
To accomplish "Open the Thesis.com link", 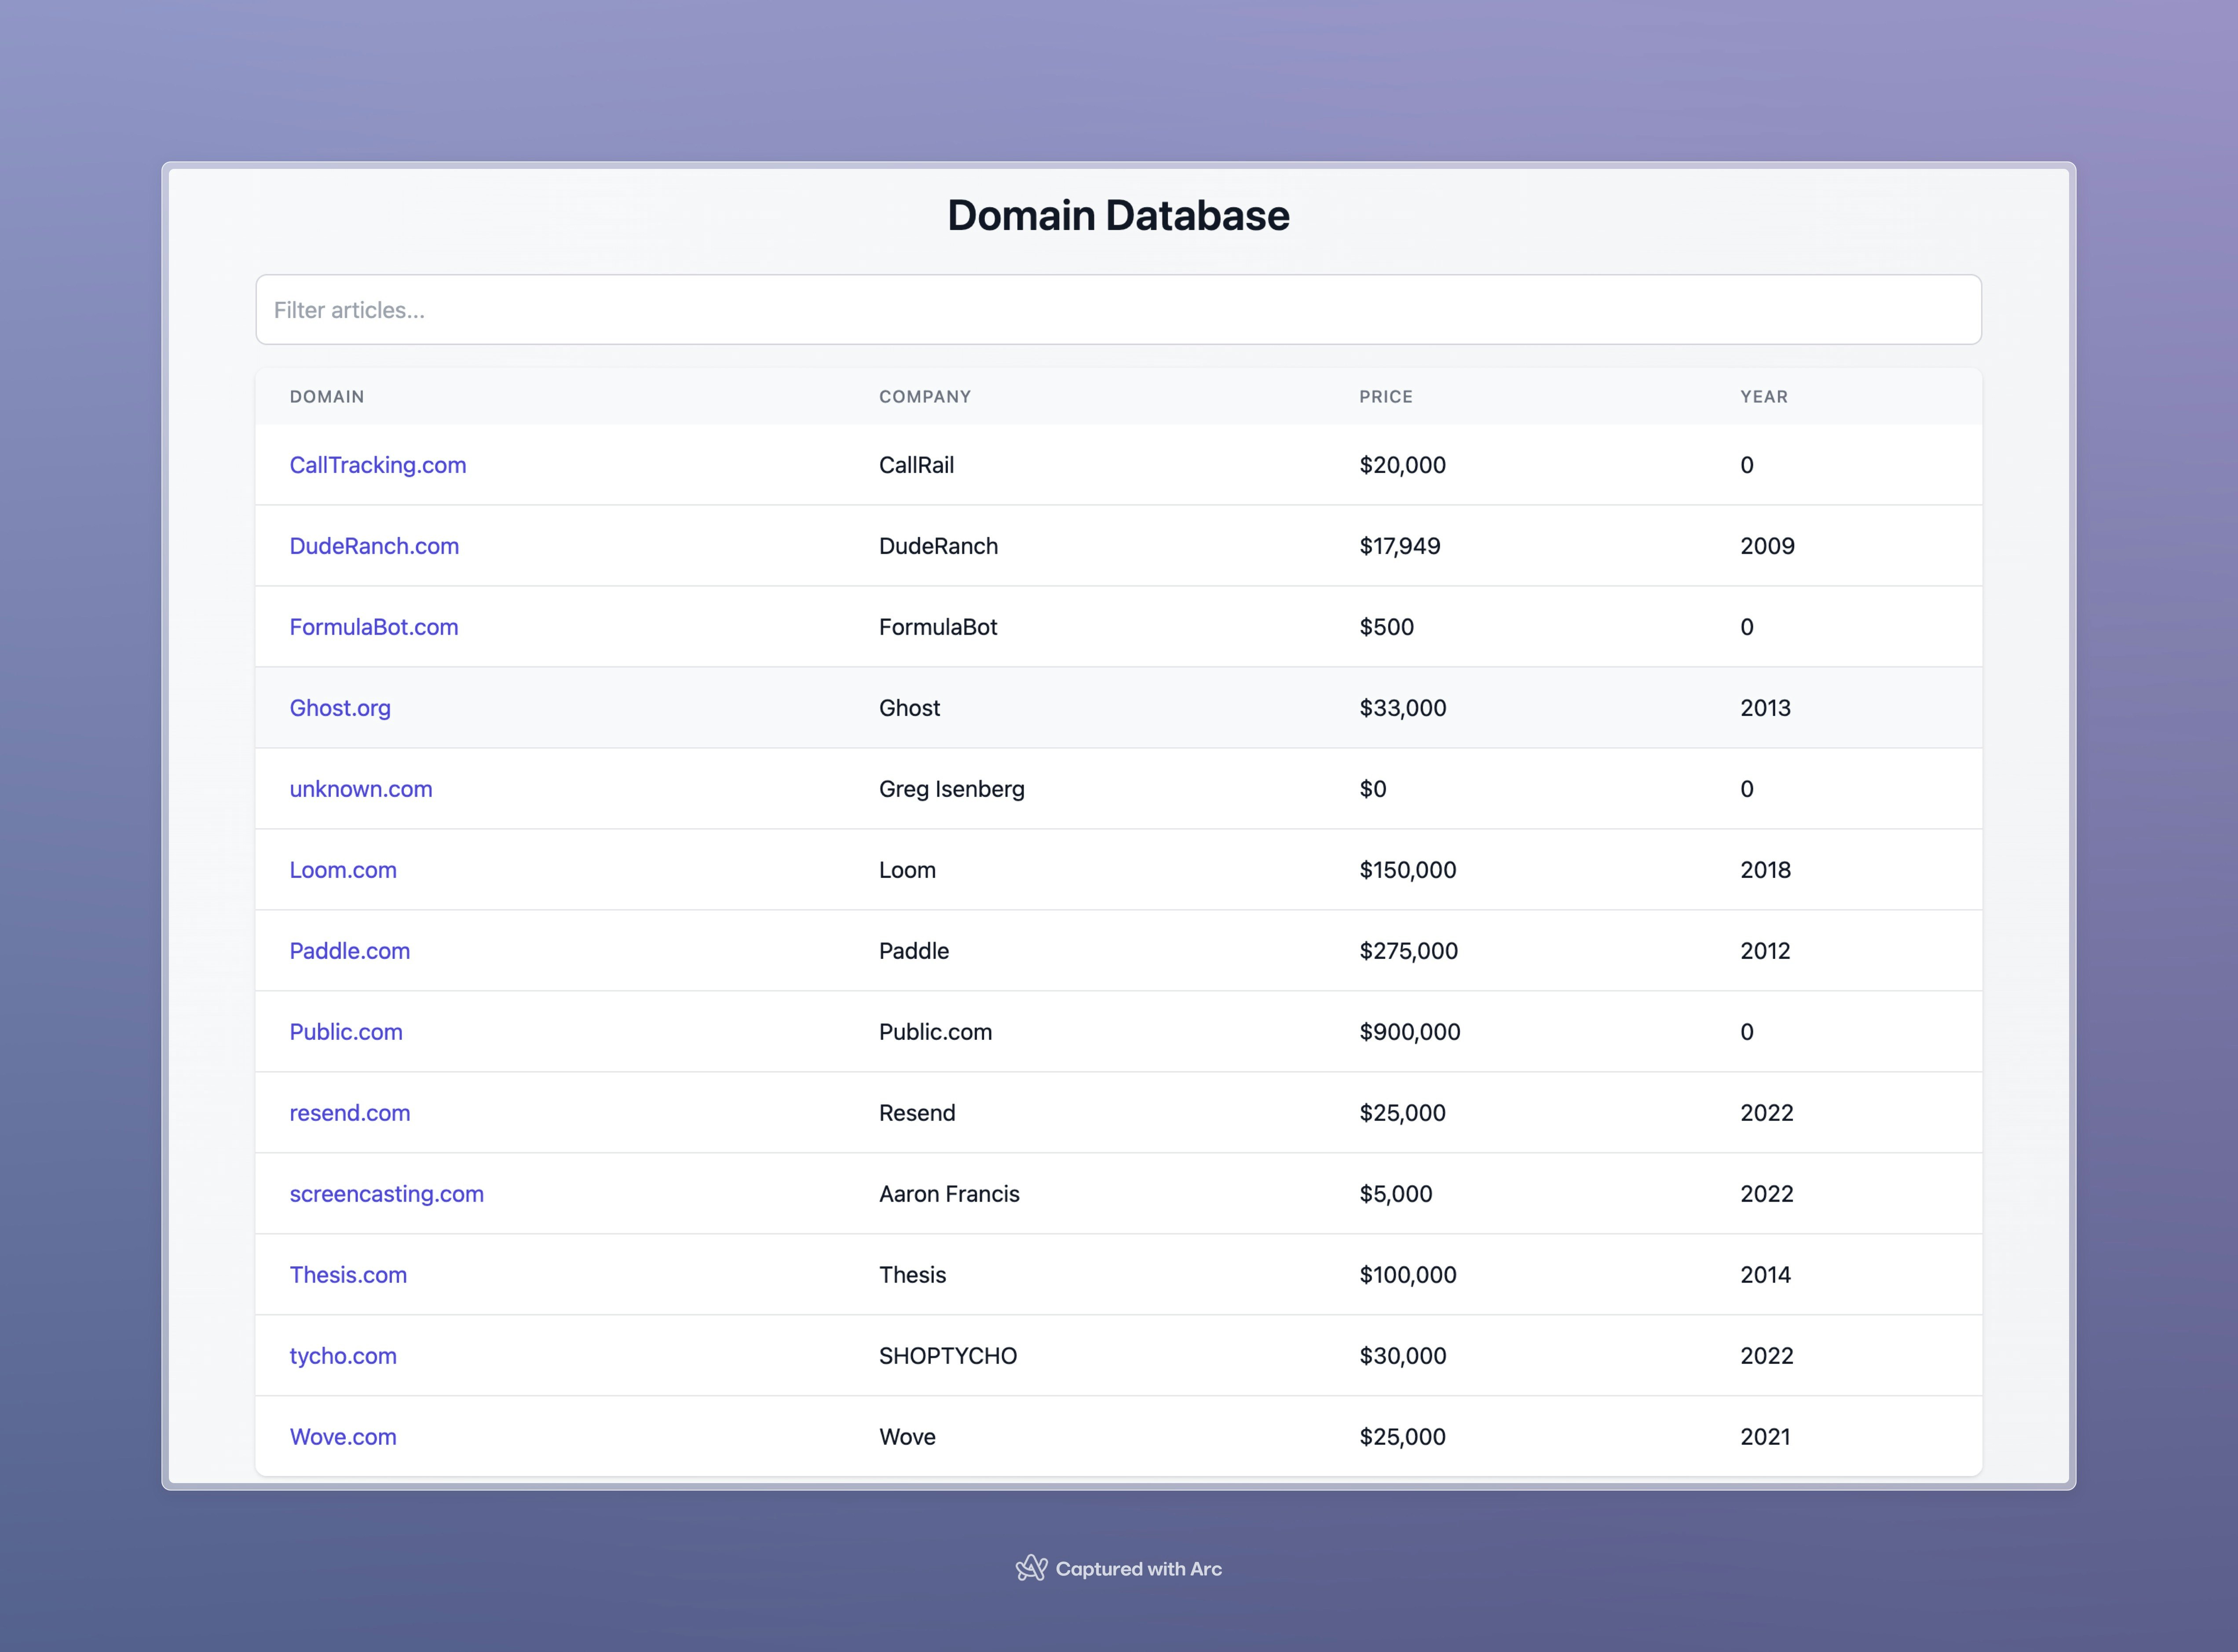I will (348, 1275).
